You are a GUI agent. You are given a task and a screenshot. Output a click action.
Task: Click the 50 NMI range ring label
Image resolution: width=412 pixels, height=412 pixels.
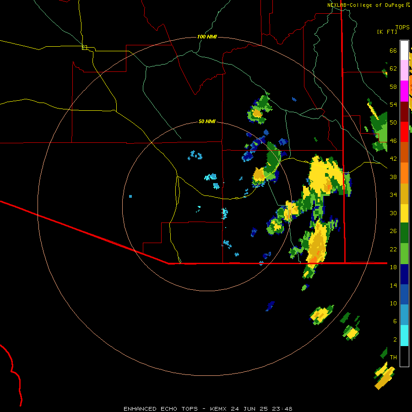tap(207, 121)
